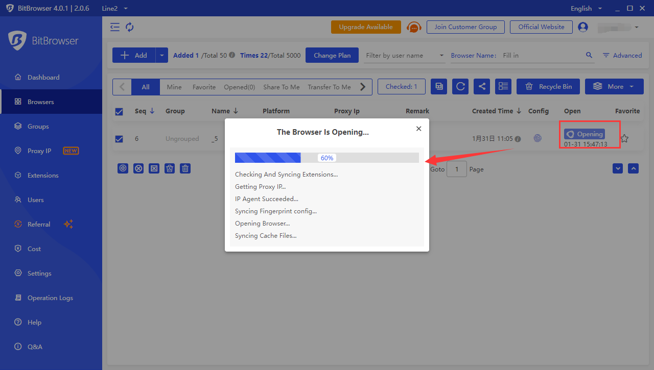Click the Checked: 1 button
The image size is (654, 370).
(x=402, y=86)
